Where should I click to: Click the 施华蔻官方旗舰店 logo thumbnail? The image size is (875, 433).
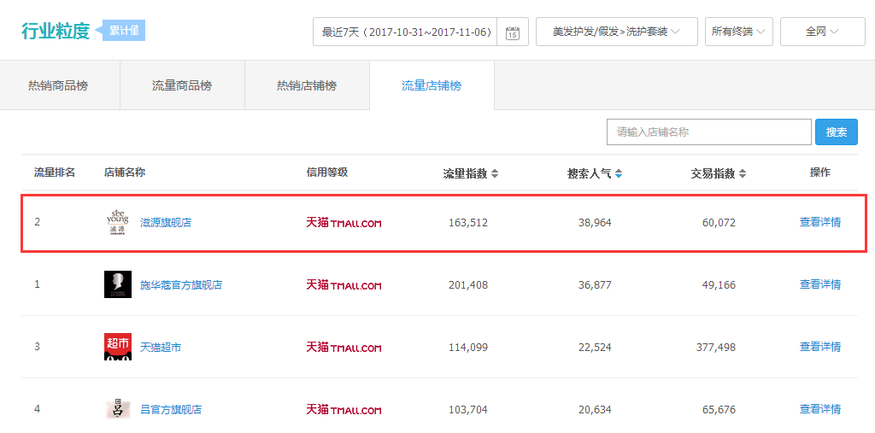pos(118,284)
